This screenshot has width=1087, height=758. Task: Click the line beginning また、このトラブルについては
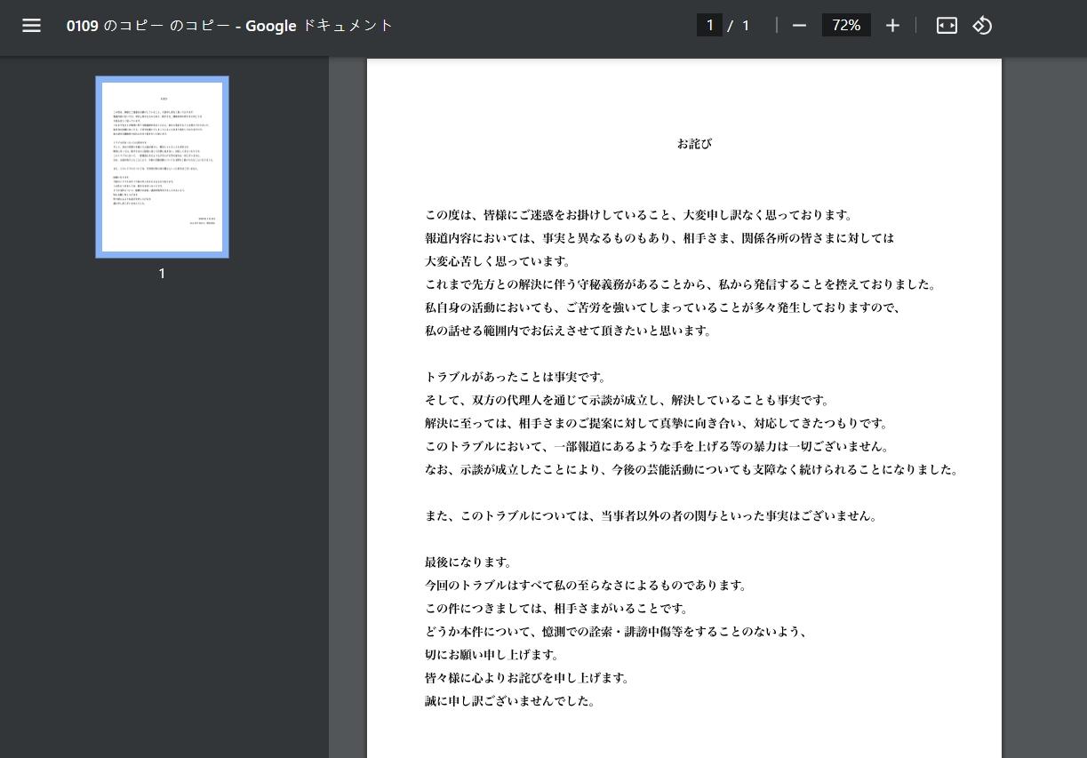point(651,515)
